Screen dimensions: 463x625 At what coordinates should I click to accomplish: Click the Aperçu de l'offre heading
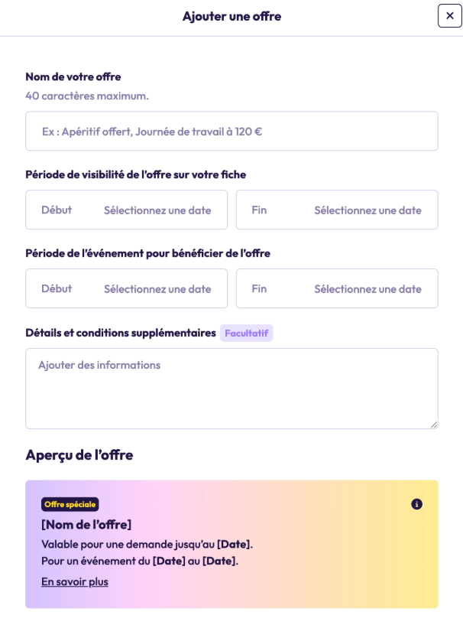79,454
